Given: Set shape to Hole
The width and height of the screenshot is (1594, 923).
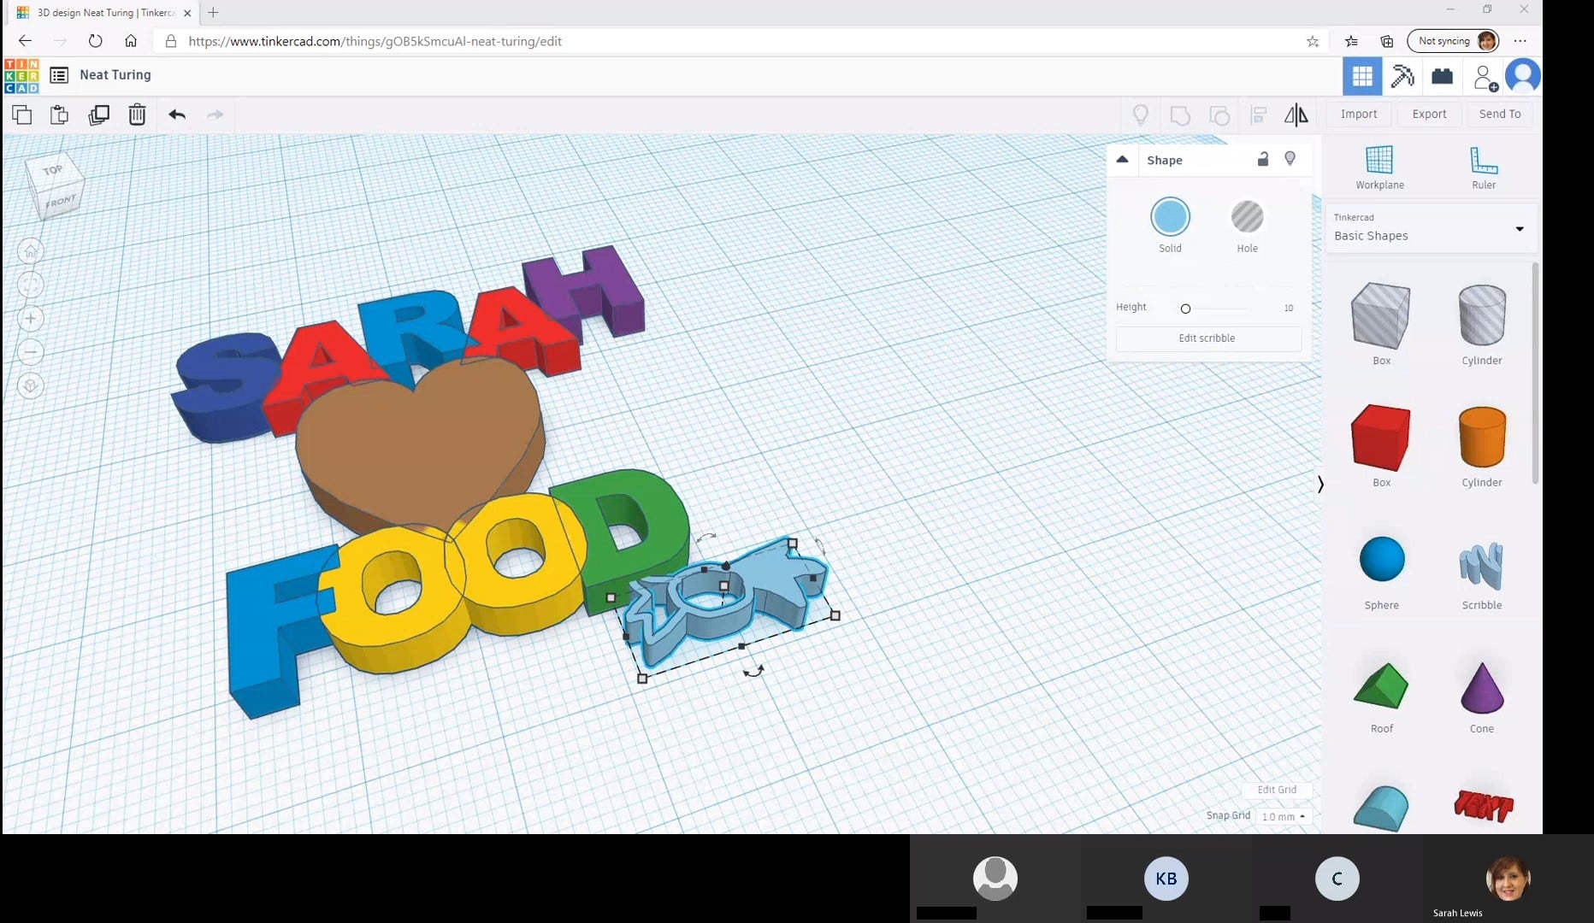Looking at the screenshot, I should pyautogui.click(x=1247, y=217).
